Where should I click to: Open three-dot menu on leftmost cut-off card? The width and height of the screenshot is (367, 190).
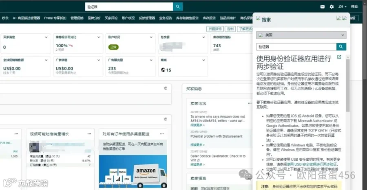pos(16,134)
